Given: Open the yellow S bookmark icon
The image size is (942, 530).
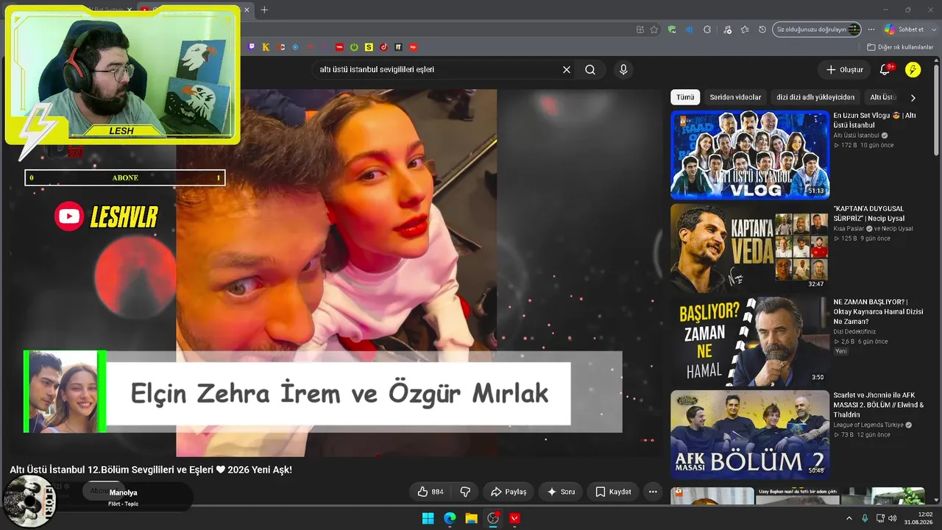Looking at the screenshot, I should coord(369,47).
